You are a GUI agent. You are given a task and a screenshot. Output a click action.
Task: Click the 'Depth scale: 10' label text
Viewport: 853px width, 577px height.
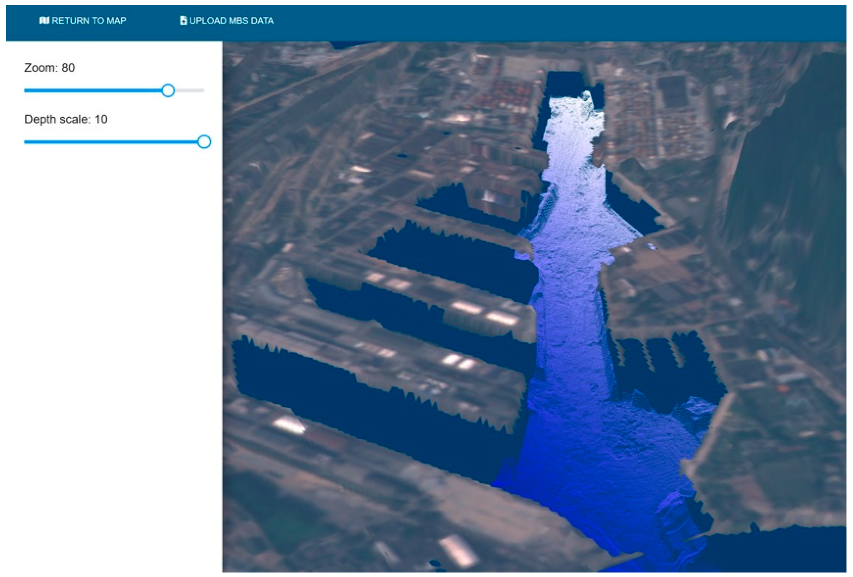point(66,119)
